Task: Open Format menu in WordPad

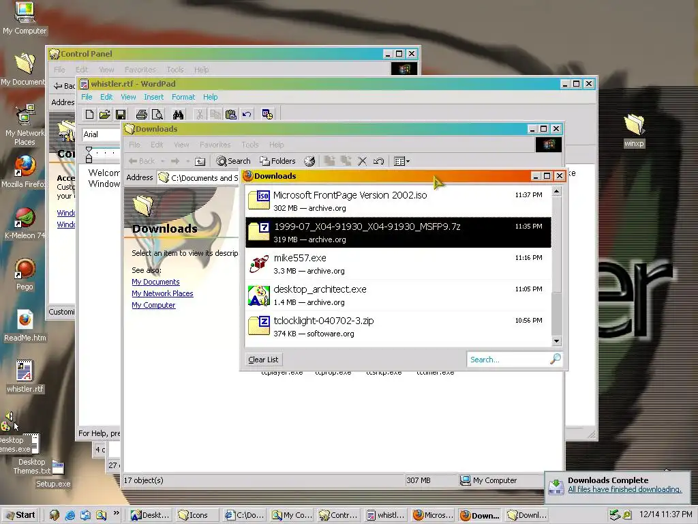Action: pos(183,97)
